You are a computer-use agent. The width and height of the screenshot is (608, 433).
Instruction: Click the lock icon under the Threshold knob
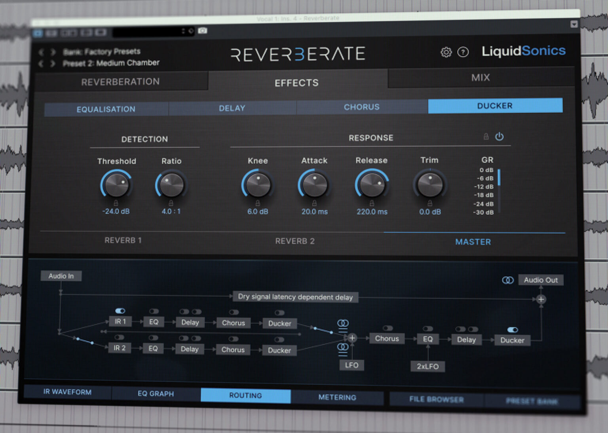click(x=116, y=203)
